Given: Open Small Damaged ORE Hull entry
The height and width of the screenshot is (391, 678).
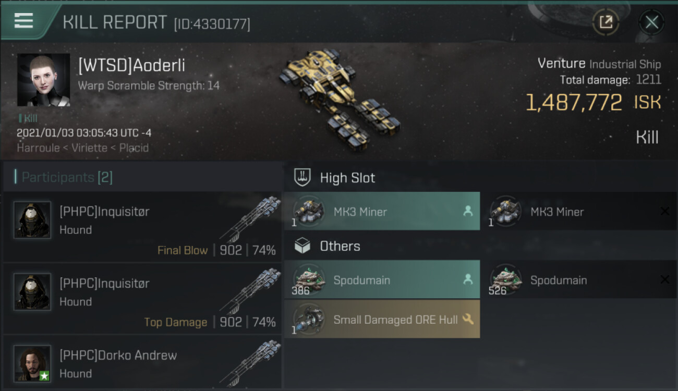Looking at the screenshot, I should [382, 319].
